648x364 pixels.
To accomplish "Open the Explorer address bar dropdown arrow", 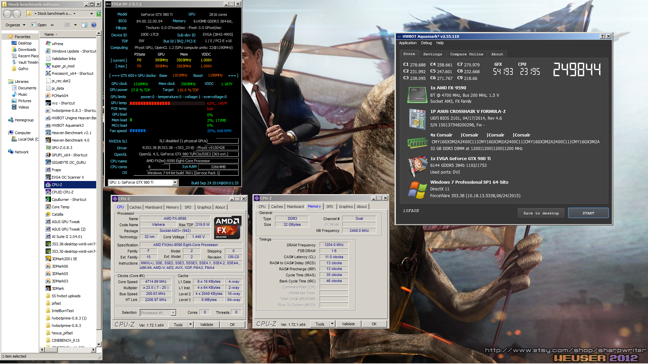I will [x=91, y=14].
